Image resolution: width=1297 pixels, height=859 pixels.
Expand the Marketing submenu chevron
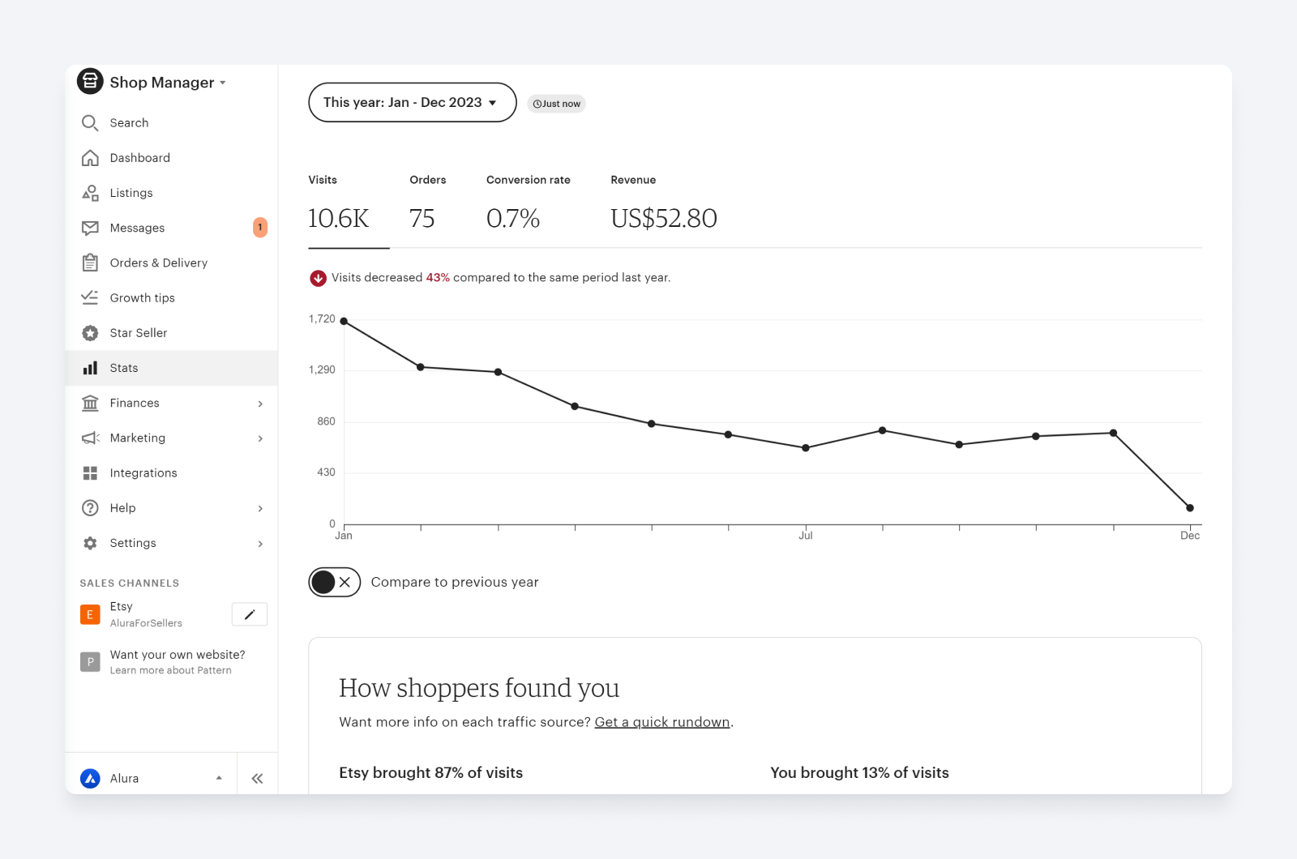click(260, 438)
